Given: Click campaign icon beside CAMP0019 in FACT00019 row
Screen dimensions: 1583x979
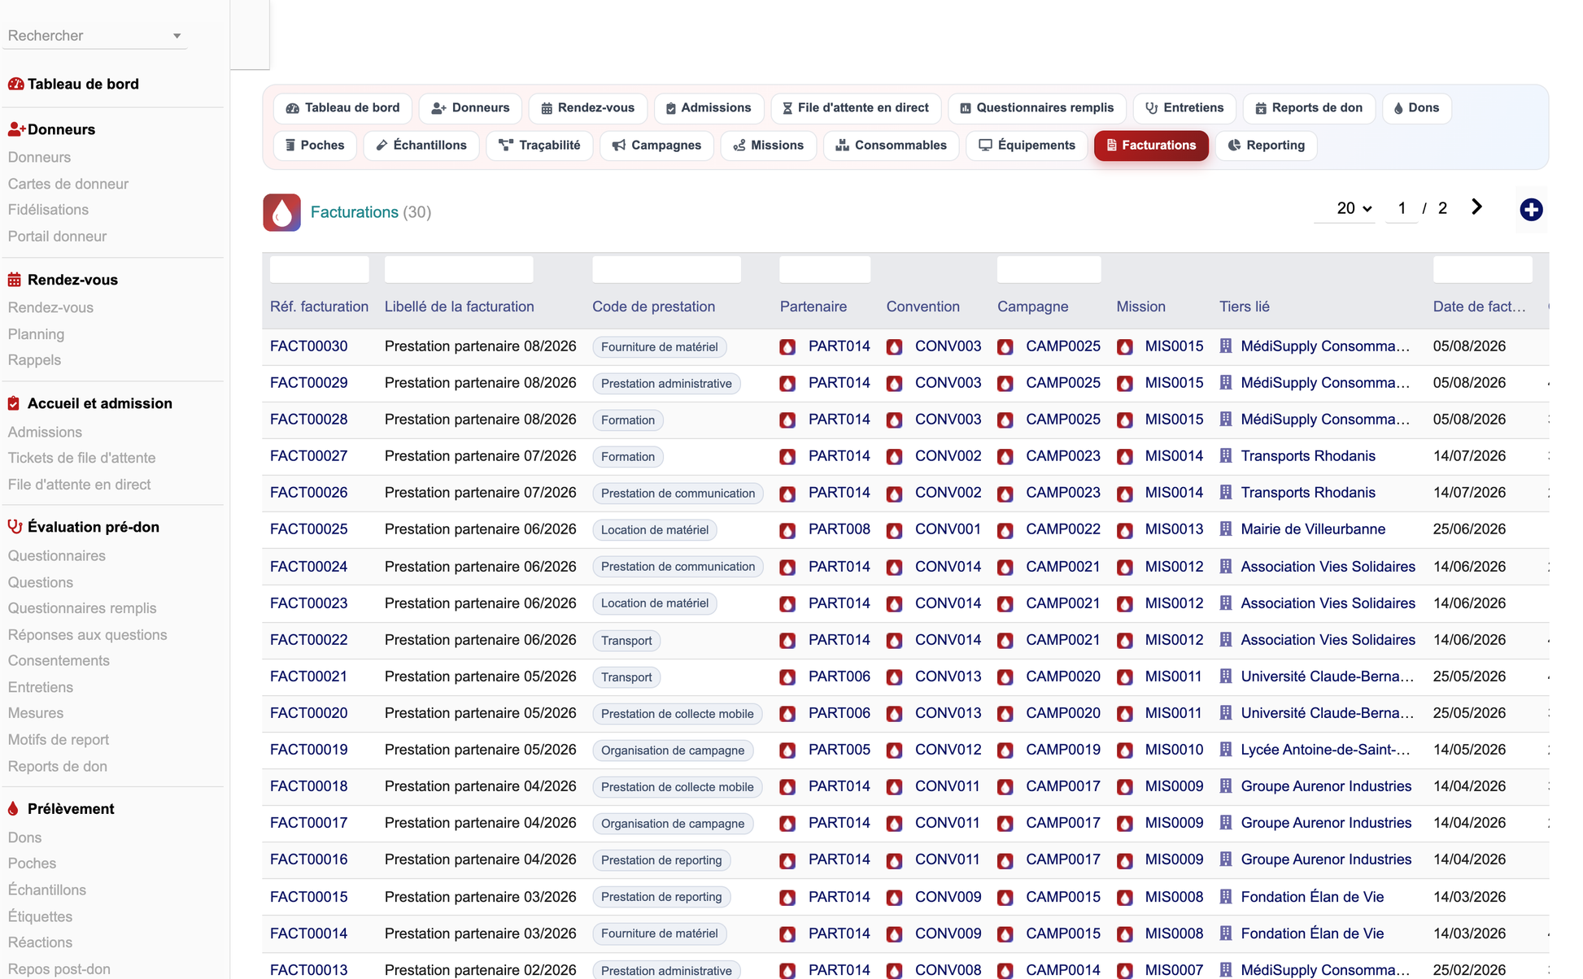Looking at the screenshot, I should coord(1005,751).
